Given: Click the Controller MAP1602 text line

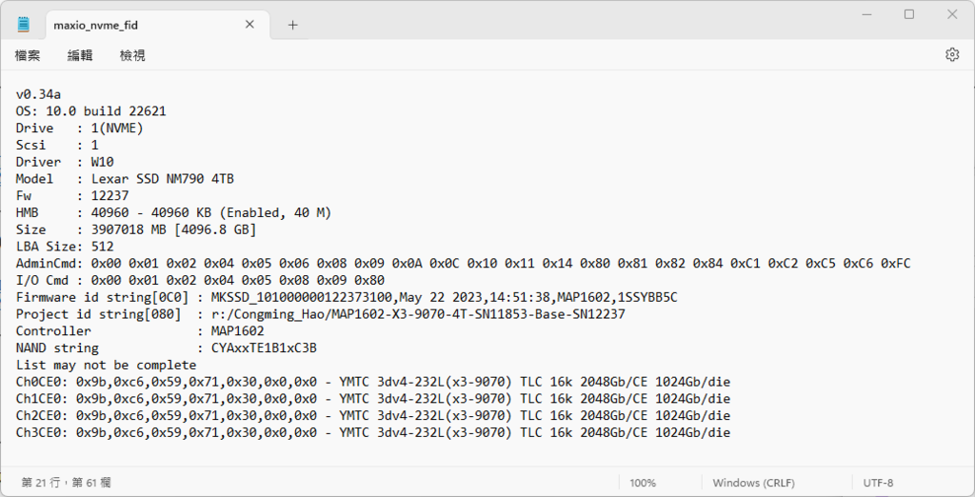Looking at the screenshot, I should pos(140,331).
